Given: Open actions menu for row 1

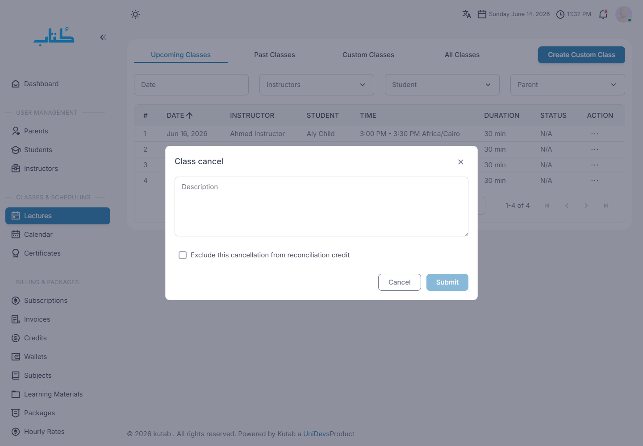Looking at the screenshot, I should click(x=595, y=134).
